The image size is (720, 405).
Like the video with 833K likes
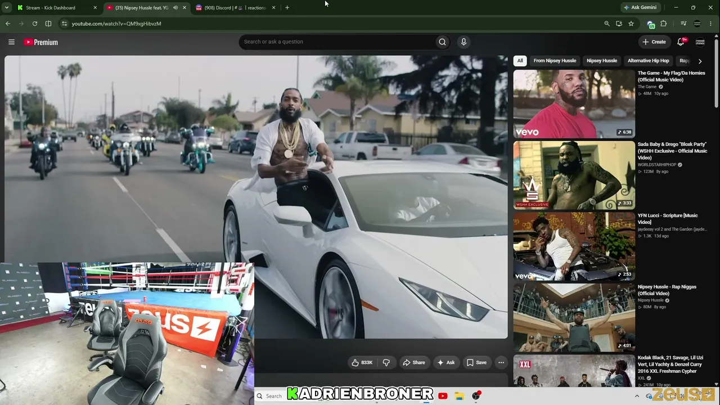362,363
